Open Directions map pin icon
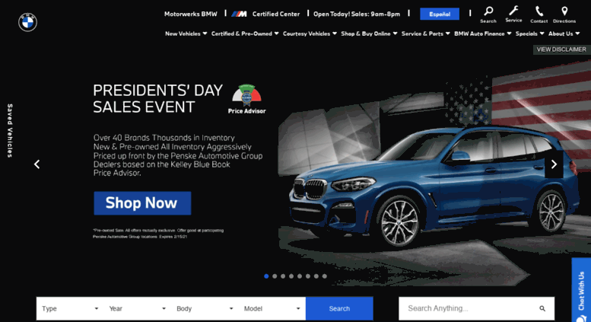The width and height of the screenshot is (591, 322). point(564,11)
